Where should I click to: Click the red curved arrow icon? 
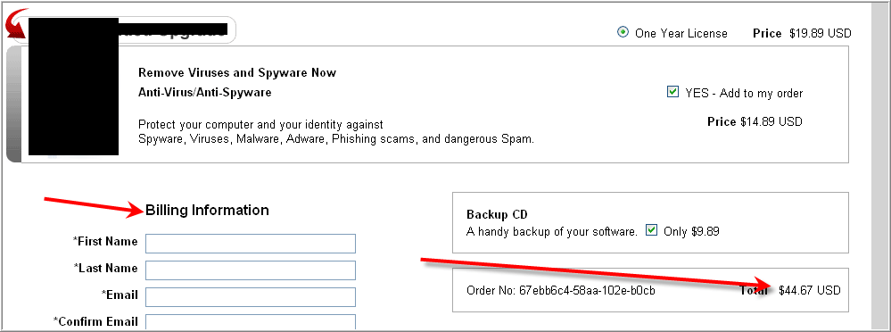pyautogui.click(x=16, y=22)
